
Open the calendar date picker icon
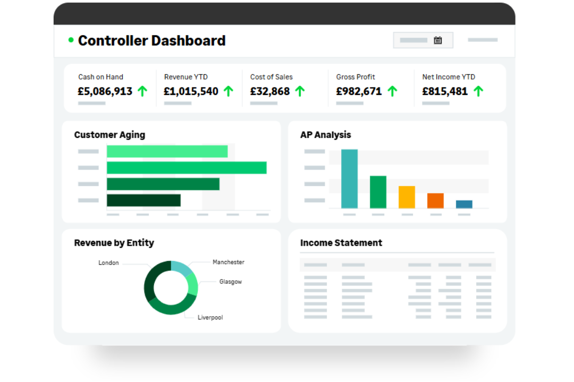pos(437,40)
